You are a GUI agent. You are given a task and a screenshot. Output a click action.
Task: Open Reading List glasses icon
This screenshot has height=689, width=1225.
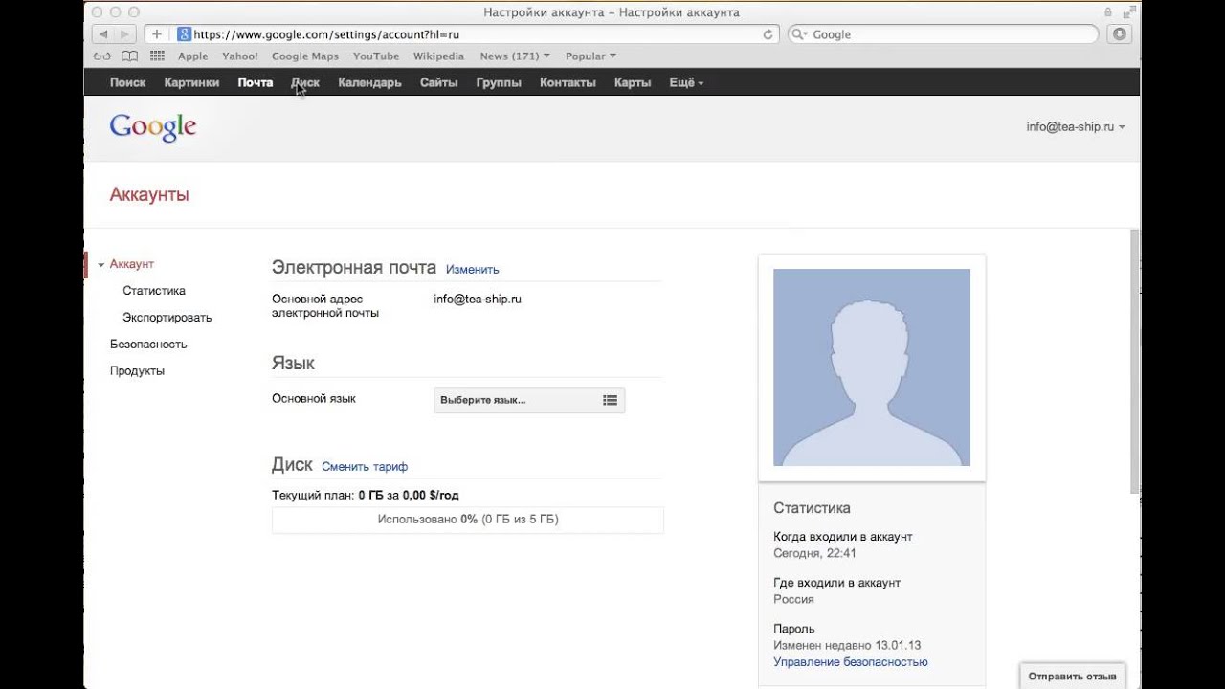coord(101,56)
